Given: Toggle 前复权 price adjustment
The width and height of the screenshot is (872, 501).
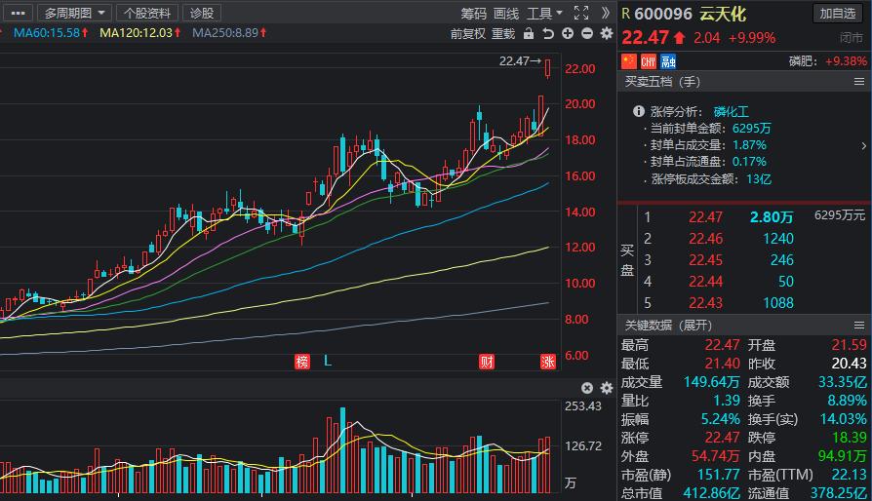Looking at the screenshot, I should tap(468, 33).
